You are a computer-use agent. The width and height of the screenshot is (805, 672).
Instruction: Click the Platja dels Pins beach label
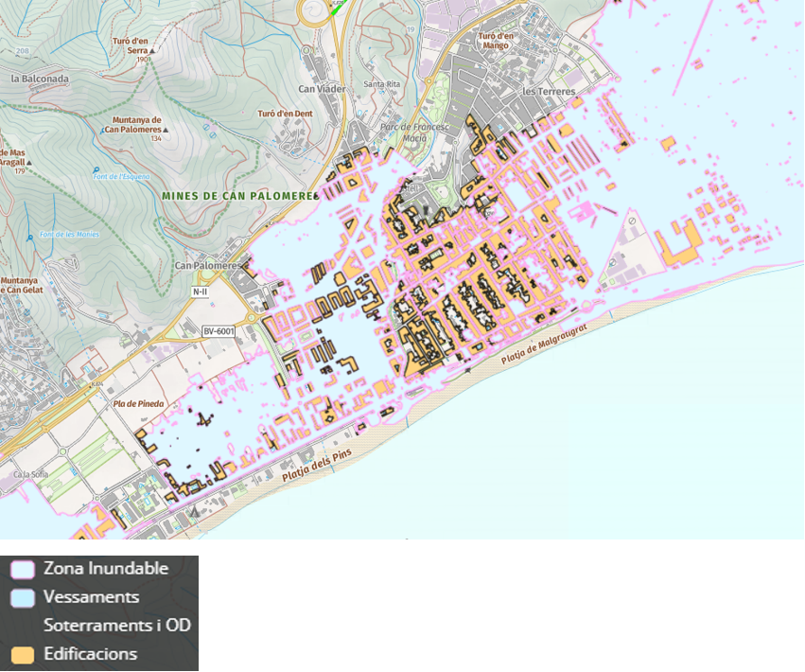click(319, 466)
